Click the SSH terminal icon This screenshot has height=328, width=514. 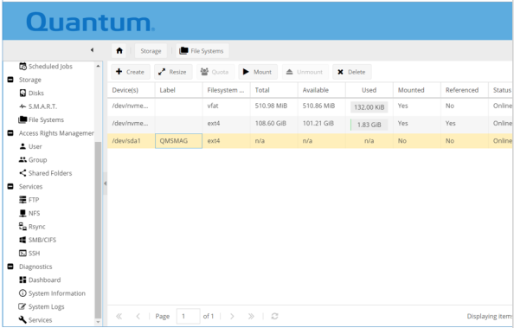[22, 254]
